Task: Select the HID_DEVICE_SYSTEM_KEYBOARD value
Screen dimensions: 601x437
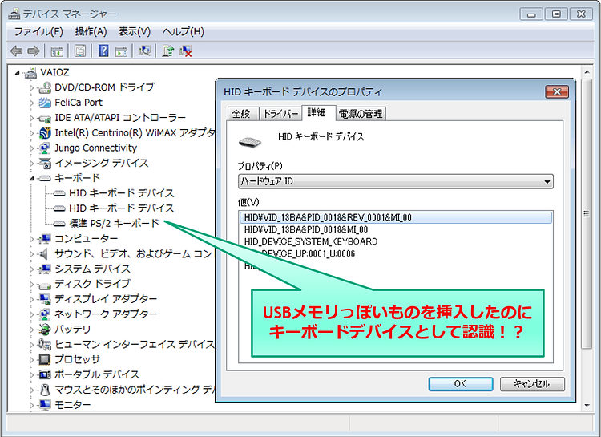Action: tap(311, 241)
